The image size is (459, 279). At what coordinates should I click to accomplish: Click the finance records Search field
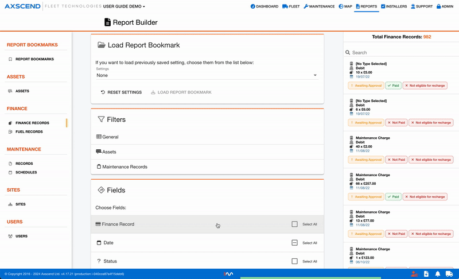tap(402, 52)
